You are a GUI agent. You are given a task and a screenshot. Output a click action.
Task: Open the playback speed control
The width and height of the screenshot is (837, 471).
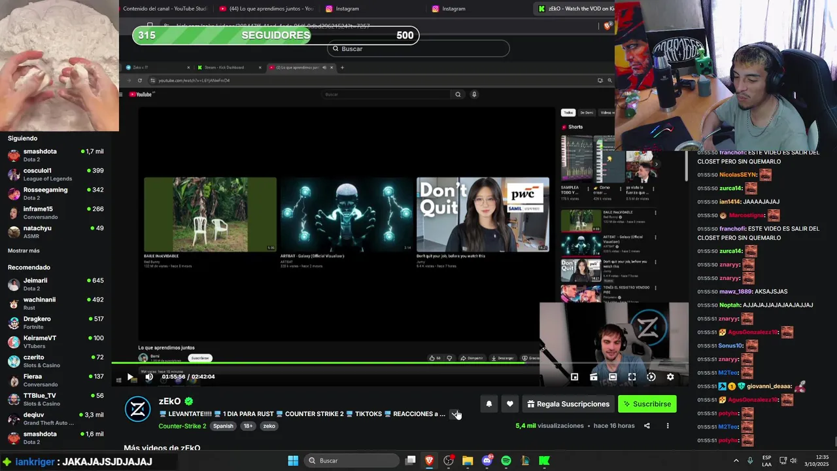click(651, 377)
